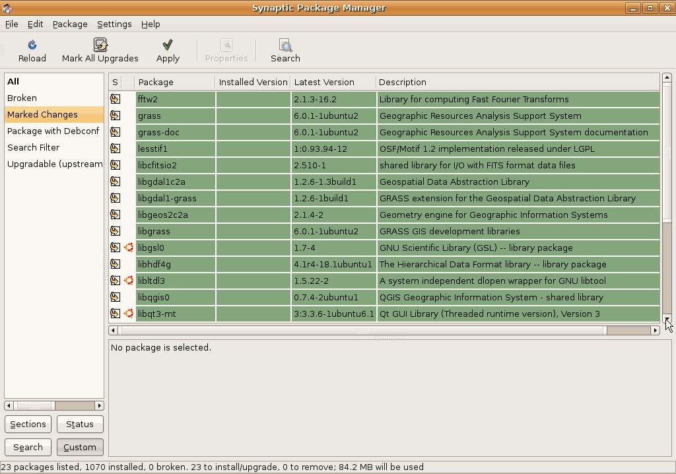This screenshot has height=474, width=676.
Task: Select the Broken filter entry
Action: click(54, 98)
